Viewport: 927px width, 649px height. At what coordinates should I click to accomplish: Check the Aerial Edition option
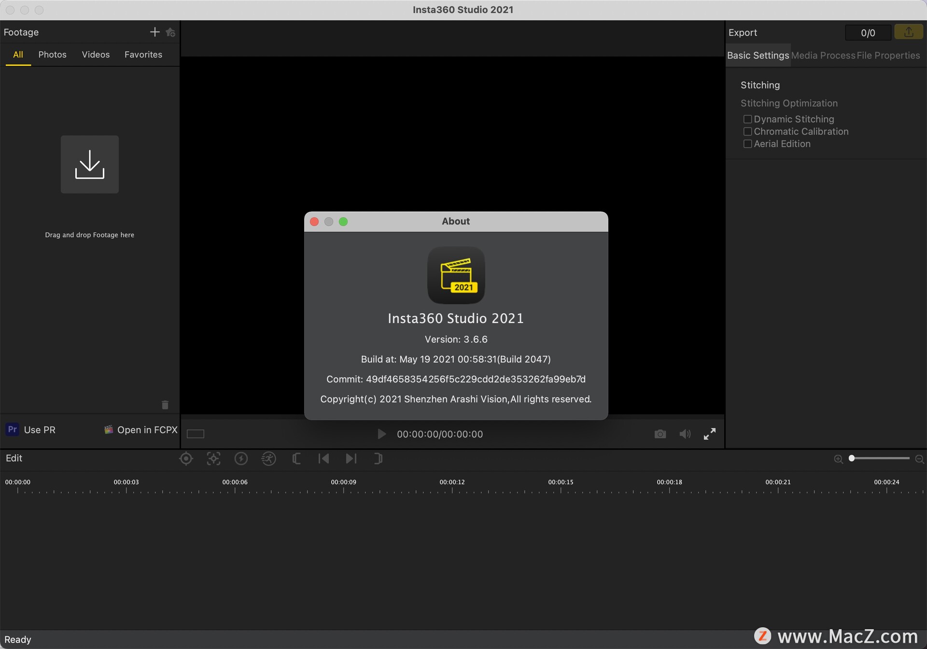click(x=747, y=144)
